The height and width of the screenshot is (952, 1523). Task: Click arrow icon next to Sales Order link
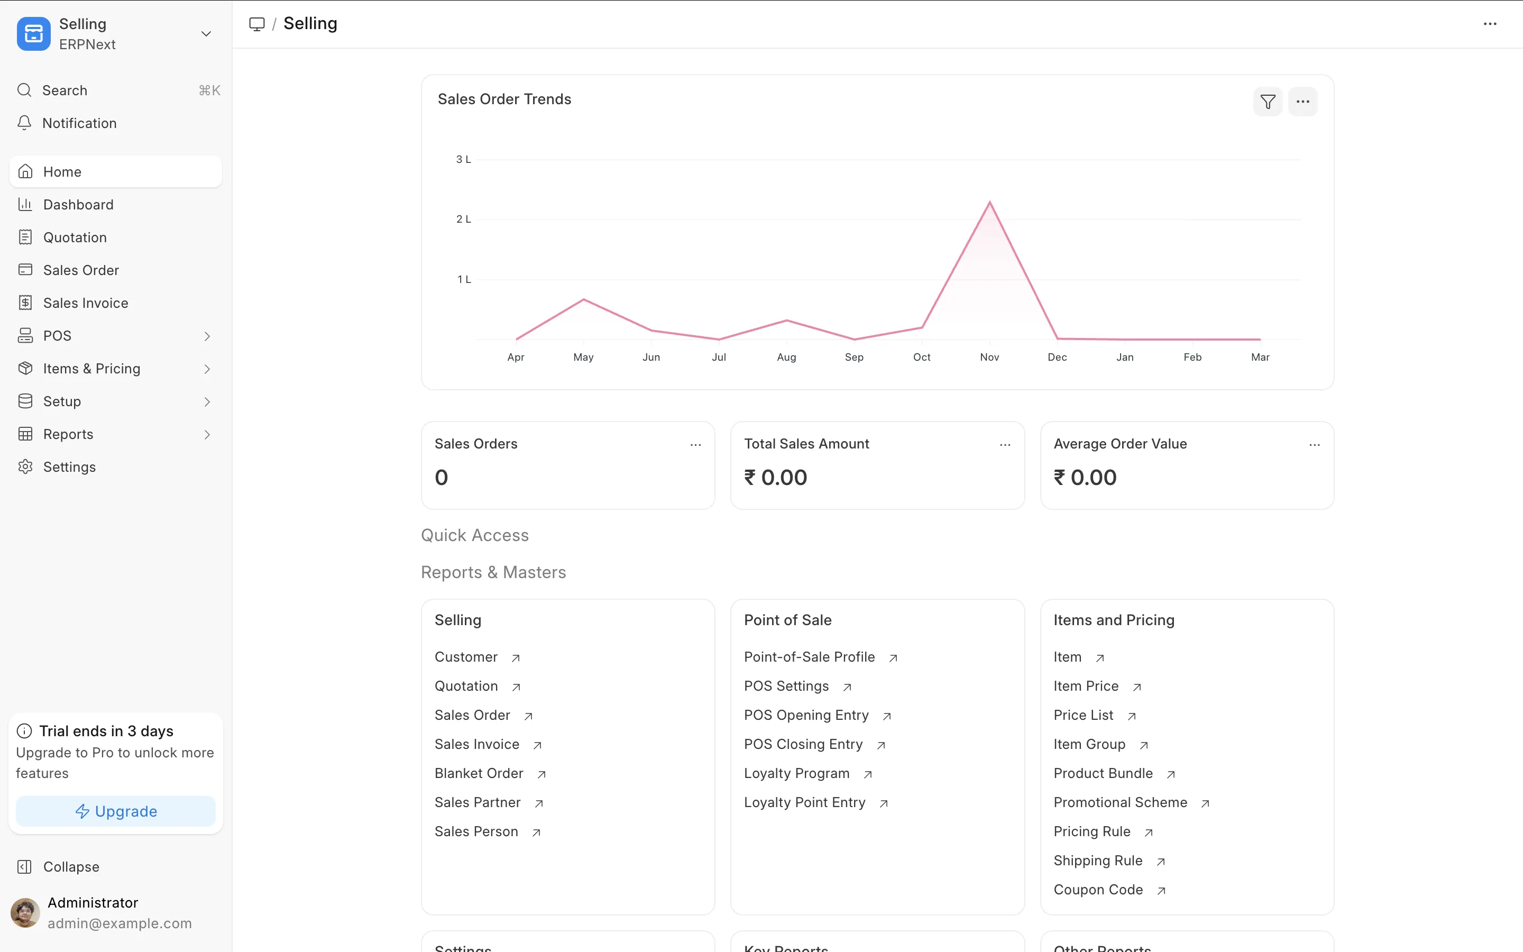529,716
